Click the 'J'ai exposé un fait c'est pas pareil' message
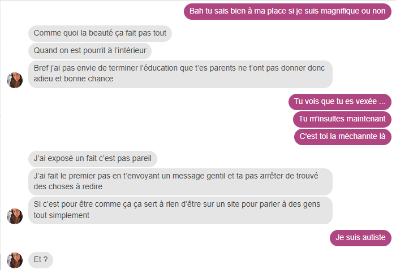The image size is (396, 270). pos(93,159)
